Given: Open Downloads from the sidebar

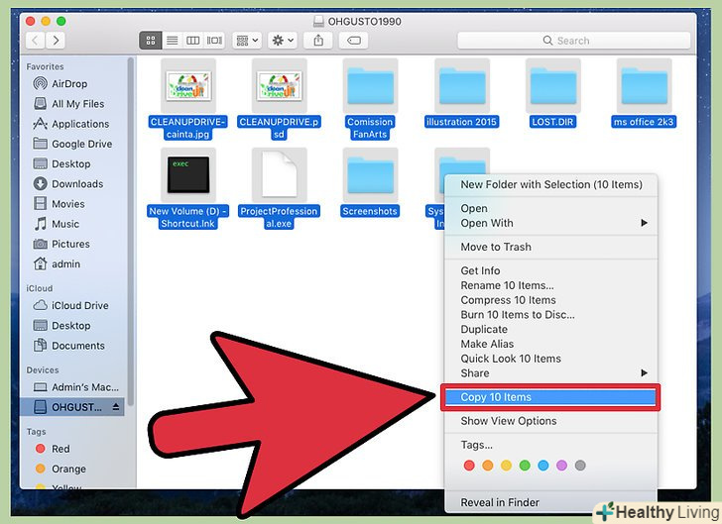Looking at the screenshot, I should (x=77, y=183).
